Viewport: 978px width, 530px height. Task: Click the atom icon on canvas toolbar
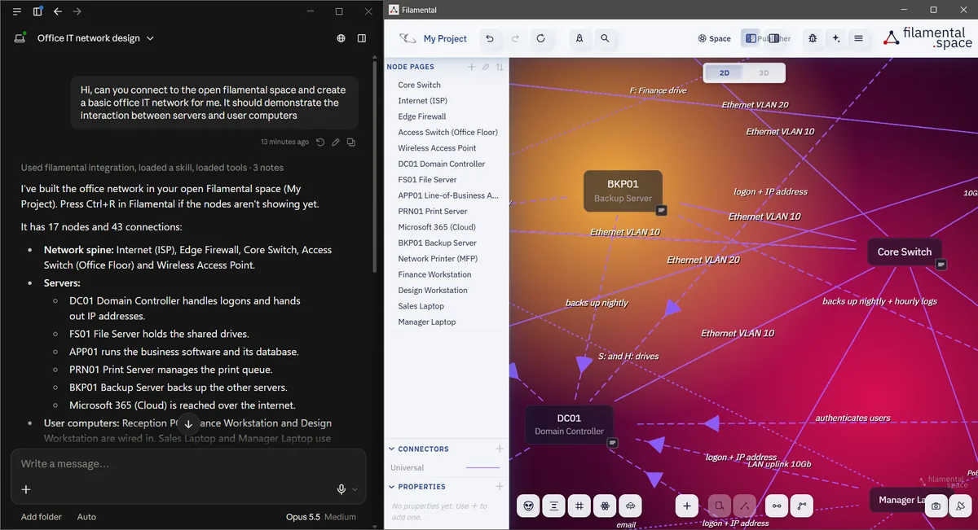coord(605,506)
